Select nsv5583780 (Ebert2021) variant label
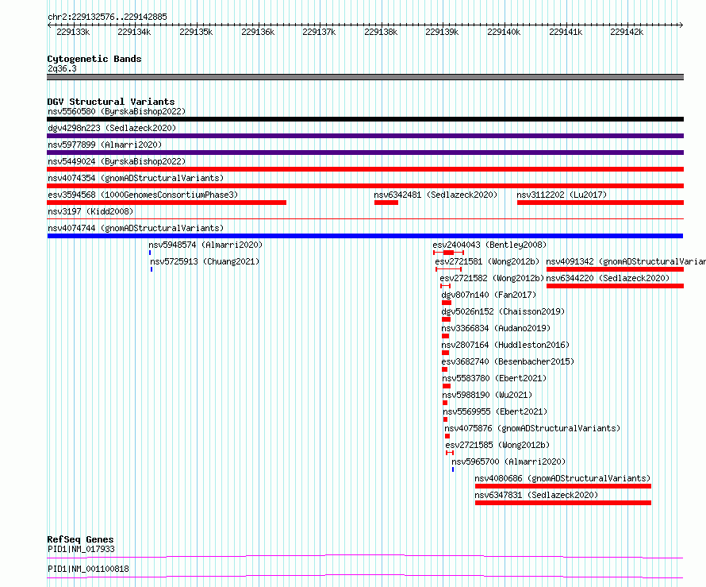This screenshot has height=587, width=706. (494, 378)
